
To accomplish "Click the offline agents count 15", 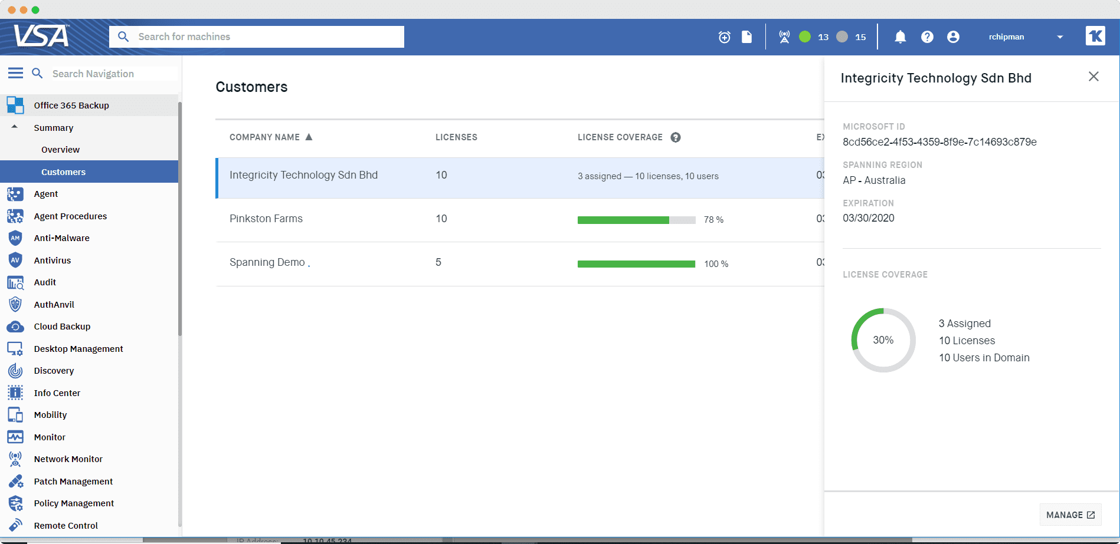I will [x=860, y=37].
